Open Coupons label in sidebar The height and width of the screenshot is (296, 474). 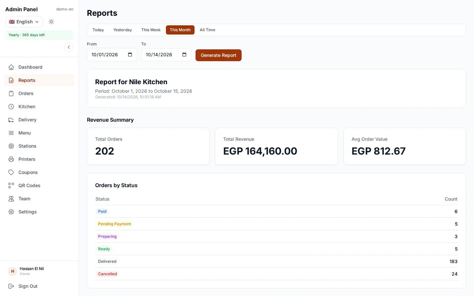point(28,172)
